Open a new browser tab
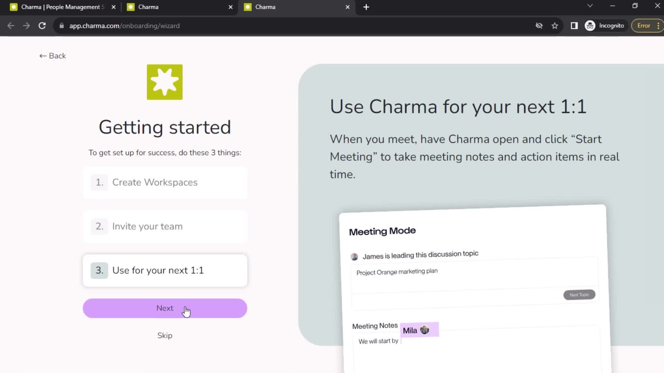Screen dimensions: 664x373 click(366, 7)
